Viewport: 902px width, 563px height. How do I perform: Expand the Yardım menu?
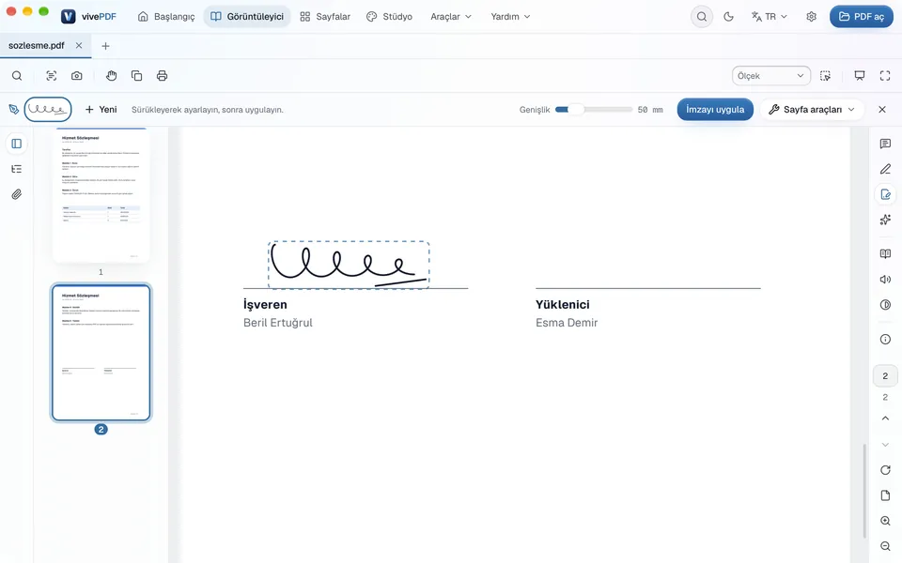(510, 17)
